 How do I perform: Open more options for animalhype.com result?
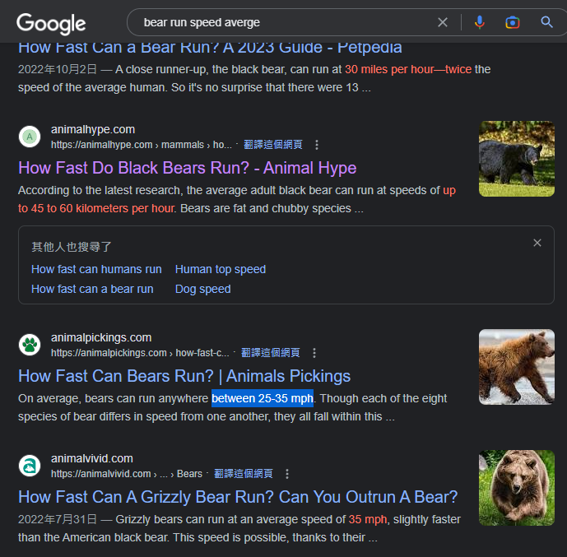[317, 145]
